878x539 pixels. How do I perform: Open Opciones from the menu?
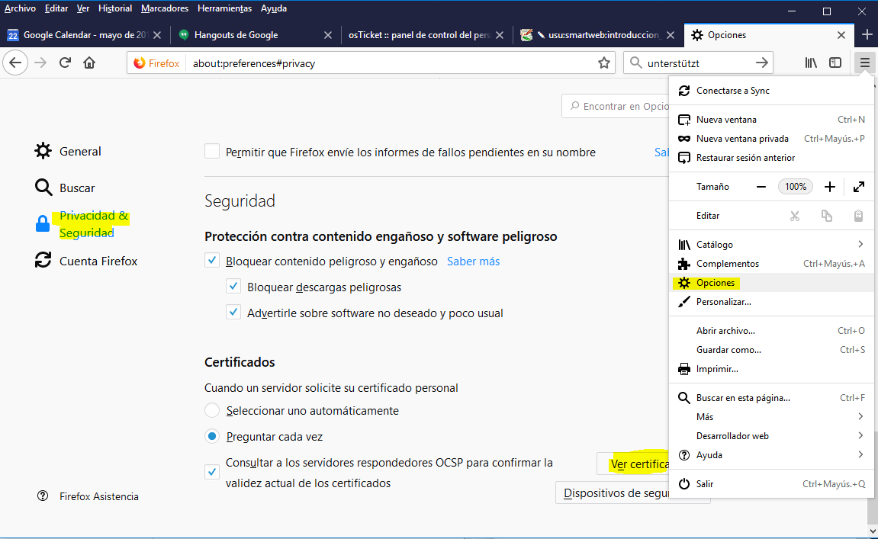coord(716,283)
